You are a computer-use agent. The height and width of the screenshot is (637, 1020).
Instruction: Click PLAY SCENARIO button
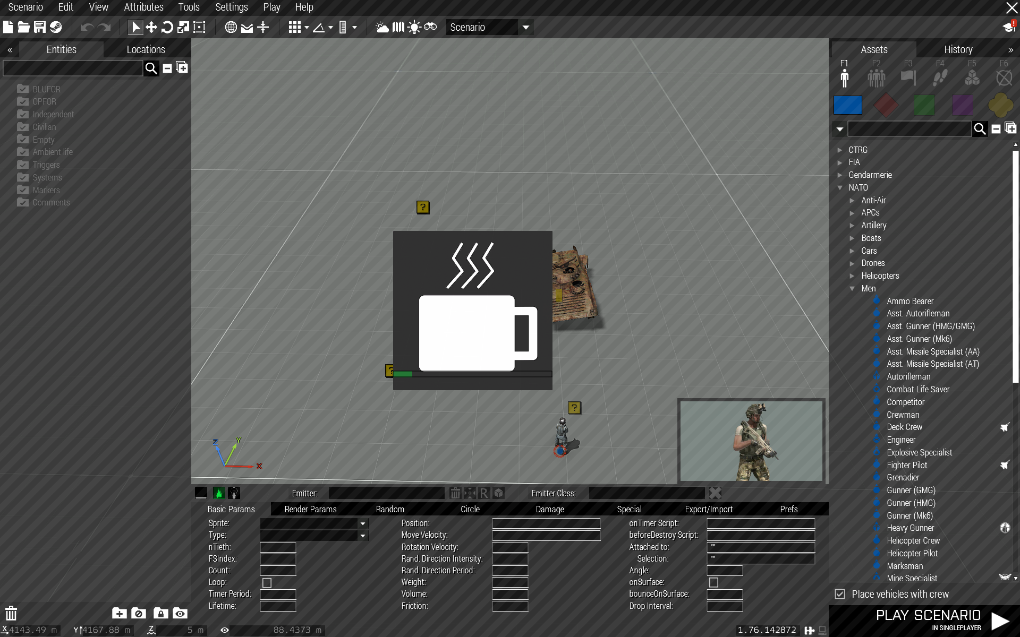pyautogui.click(x=924, y=621)
